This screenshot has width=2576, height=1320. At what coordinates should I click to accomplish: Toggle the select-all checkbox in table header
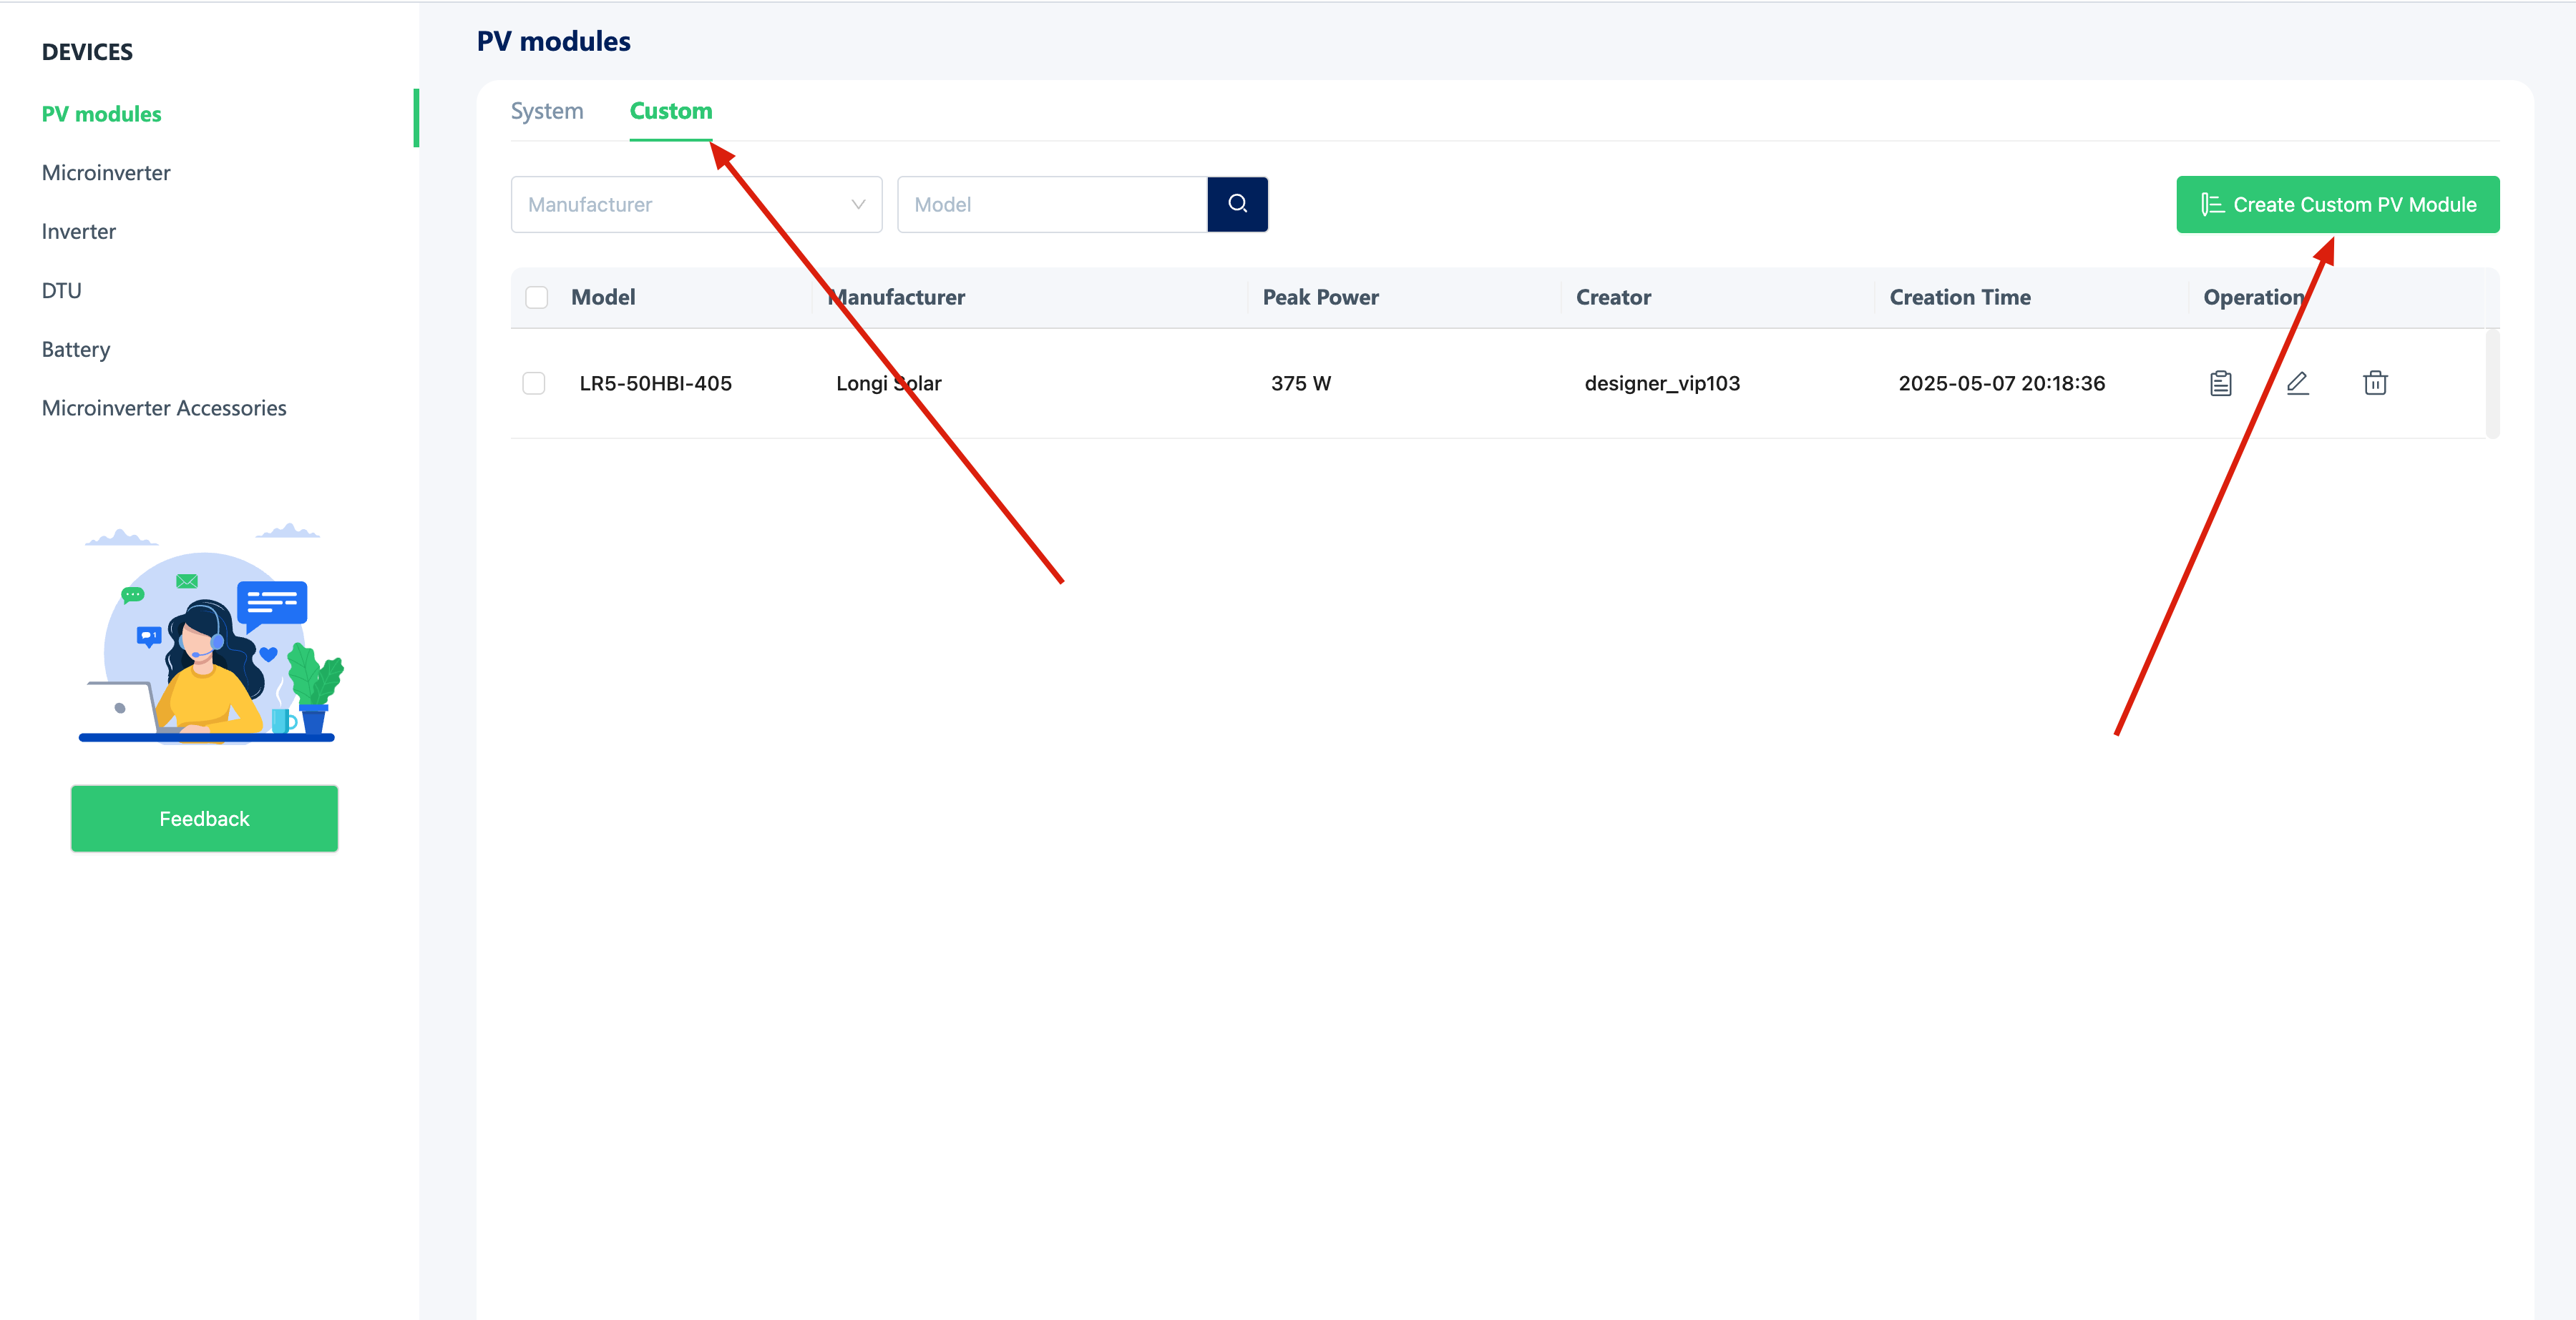coord(536,297)
